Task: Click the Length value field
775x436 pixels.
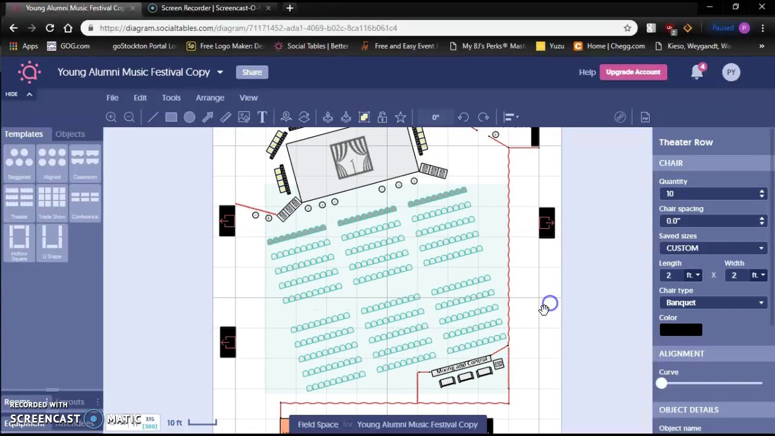Action: (x=671, y=276)
